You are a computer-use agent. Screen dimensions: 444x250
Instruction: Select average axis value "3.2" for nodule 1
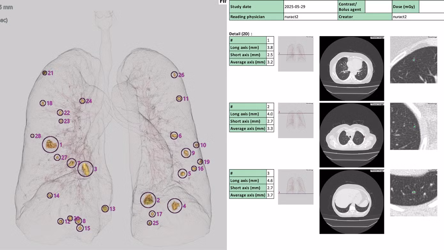click(x=270, y=62)
